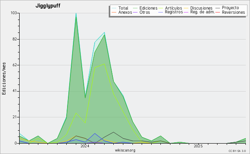
Task: Select the Otros legend label
Action: pyautogui.click(x=145, y=12)
